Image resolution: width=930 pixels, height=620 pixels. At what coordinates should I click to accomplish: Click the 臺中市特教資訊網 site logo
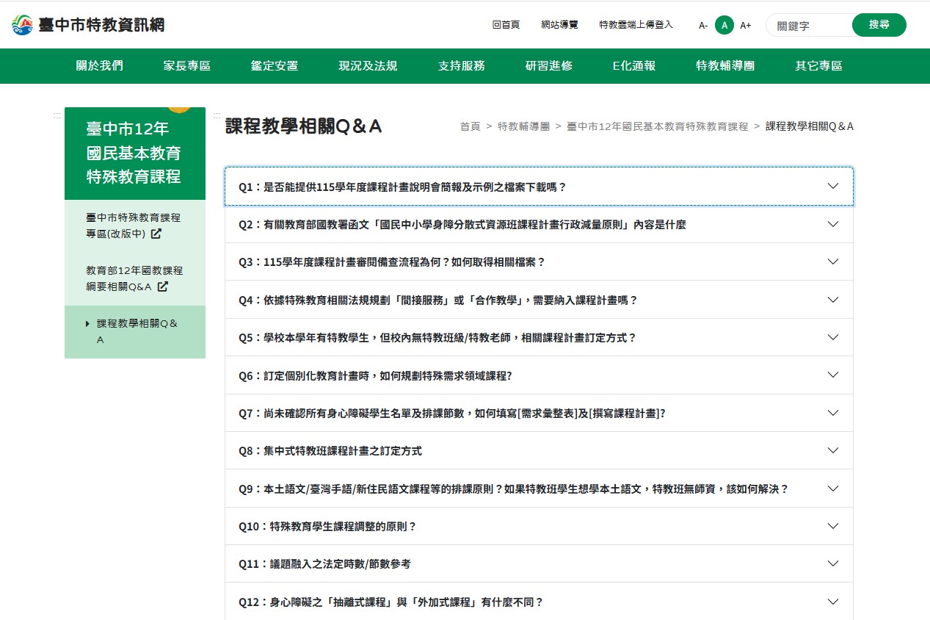click(x=88, y=25)
